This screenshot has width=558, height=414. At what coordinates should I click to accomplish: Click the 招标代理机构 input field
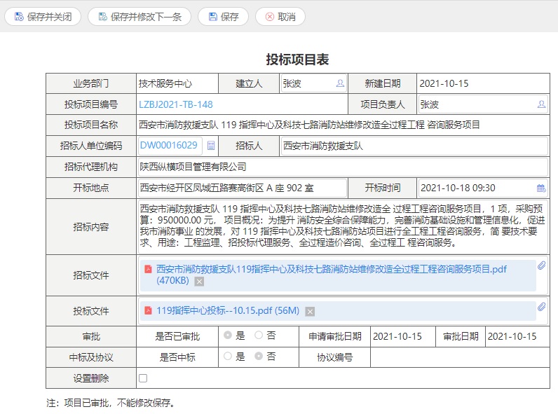343,167
